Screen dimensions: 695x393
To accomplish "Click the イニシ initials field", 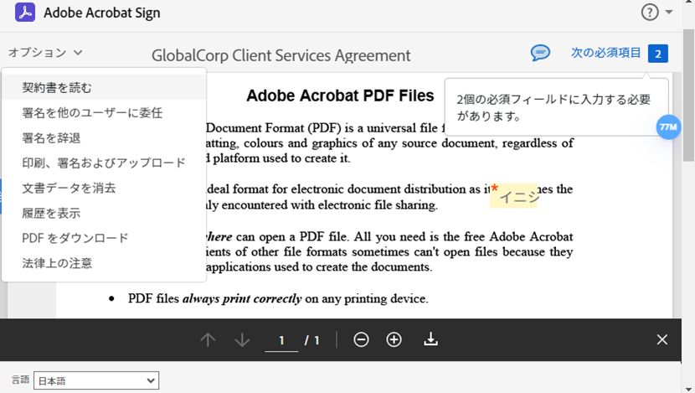I will [513, 195].
